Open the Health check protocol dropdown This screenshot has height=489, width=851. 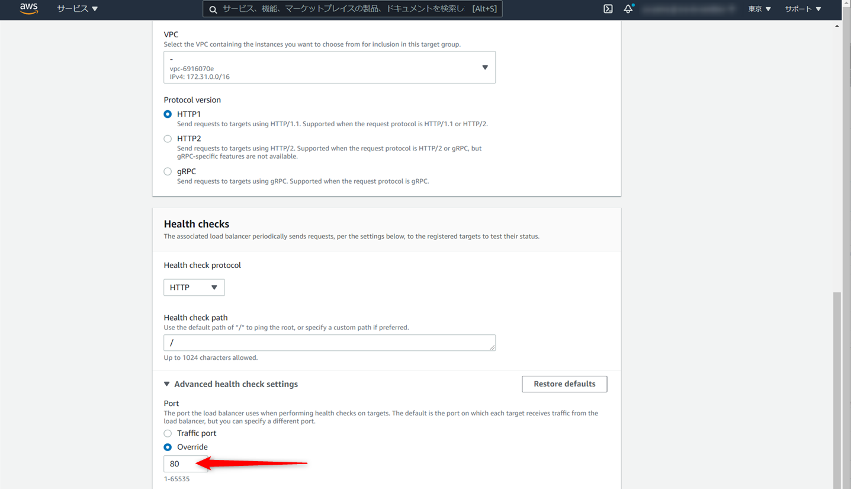pos(194,287)
